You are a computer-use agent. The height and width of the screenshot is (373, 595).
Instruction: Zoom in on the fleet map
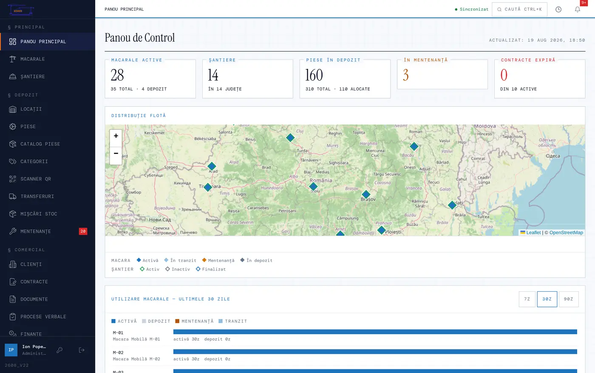(116, 136)
